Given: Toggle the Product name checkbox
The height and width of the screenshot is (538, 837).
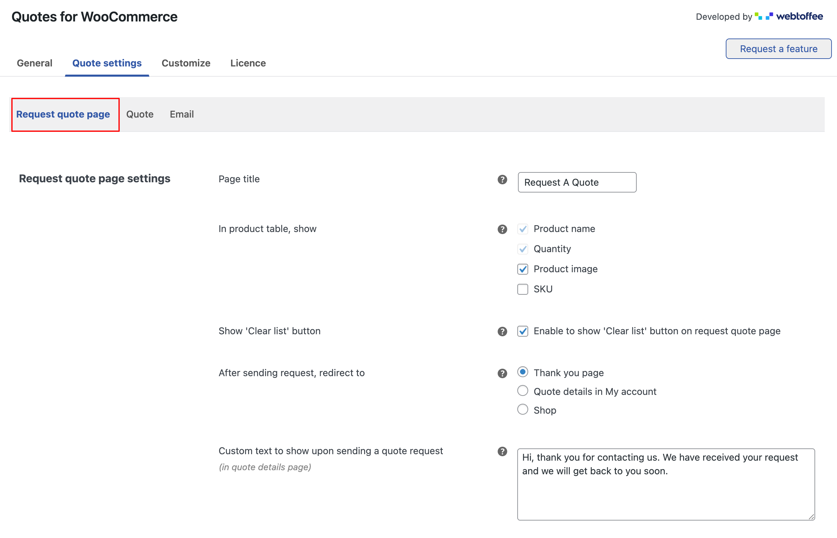Looking at the screenshot, I should coord(522,229).
